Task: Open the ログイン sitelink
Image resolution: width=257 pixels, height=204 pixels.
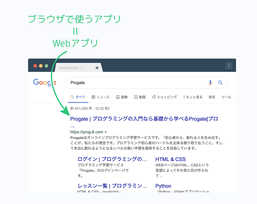Action: (112, 159)
